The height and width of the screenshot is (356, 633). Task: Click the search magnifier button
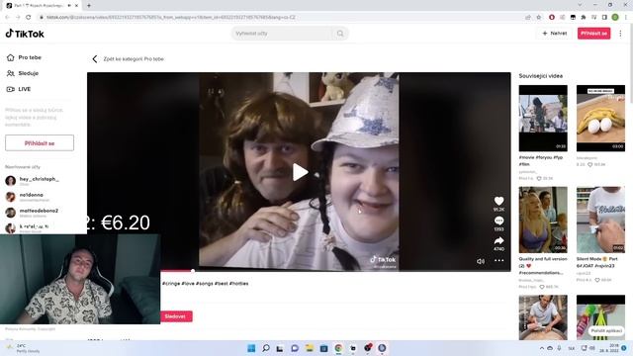coord(340,34)
